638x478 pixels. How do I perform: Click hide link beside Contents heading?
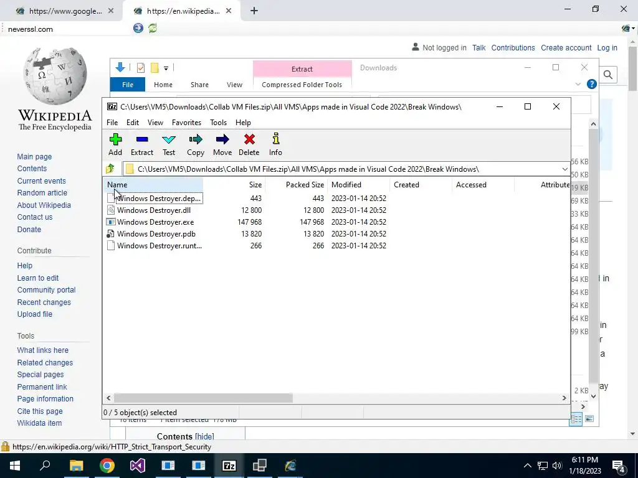click(x=204, y=436)
